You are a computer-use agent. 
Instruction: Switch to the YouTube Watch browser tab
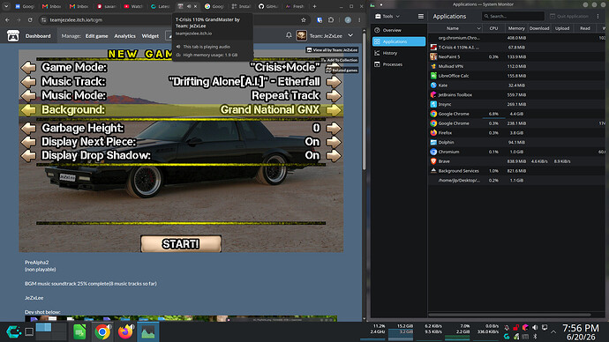point(132,6)
